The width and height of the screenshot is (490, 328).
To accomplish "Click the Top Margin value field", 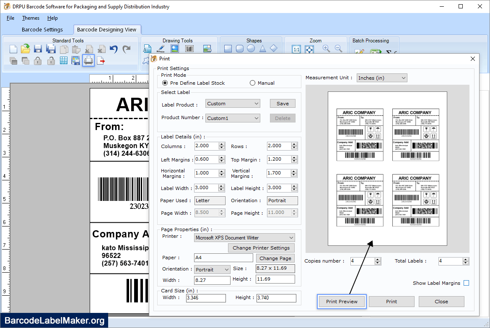I will (x=279, y=159).
